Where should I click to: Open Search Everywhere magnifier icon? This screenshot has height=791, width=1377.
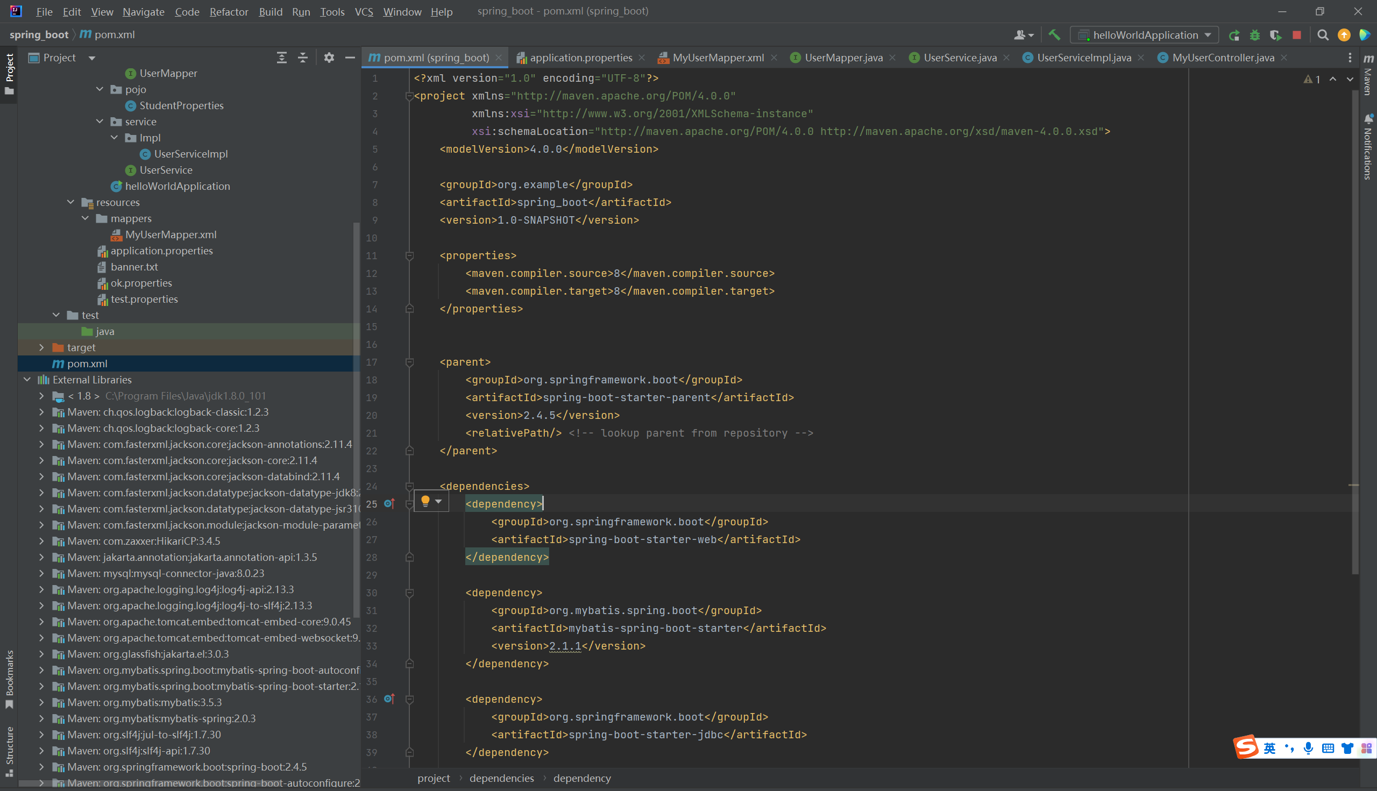pyautogui.click(x=1323, y=35)
